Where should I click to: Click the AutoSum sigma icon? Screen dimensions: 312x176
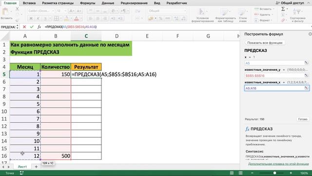(283, 9)
